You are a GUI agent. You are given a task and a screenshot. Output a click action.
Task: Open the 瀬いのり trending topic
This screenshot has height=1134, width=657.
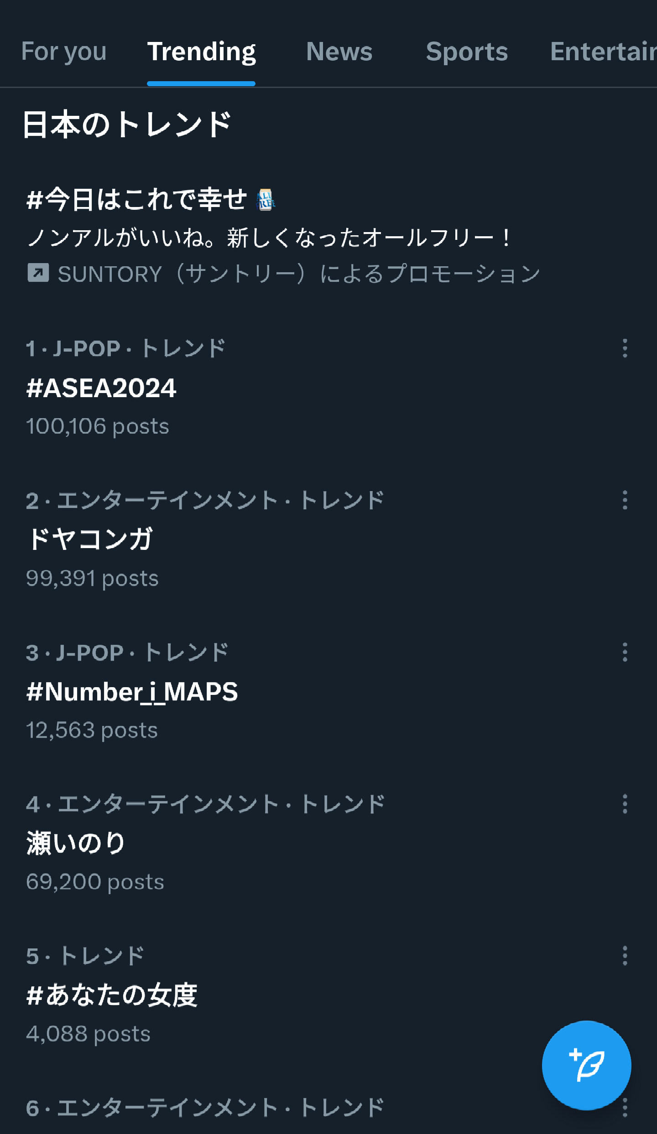(76, 843)
